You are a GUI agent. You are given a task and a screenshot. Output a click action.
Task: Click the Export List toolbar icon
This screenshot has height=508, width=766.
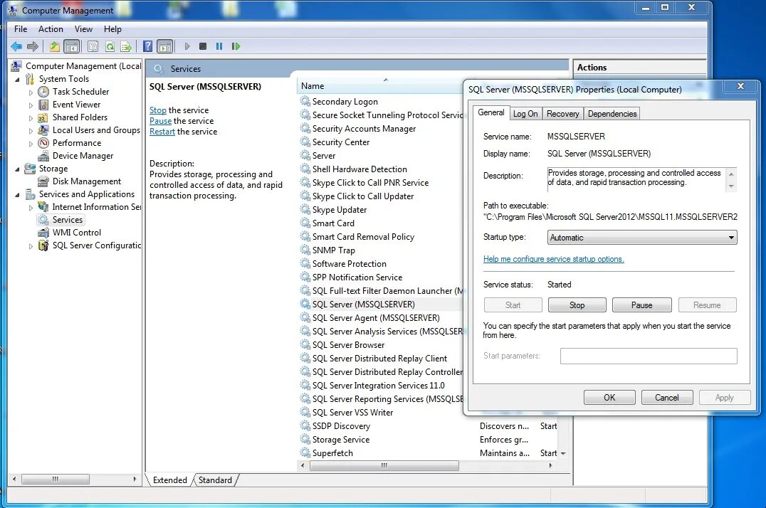126,46
